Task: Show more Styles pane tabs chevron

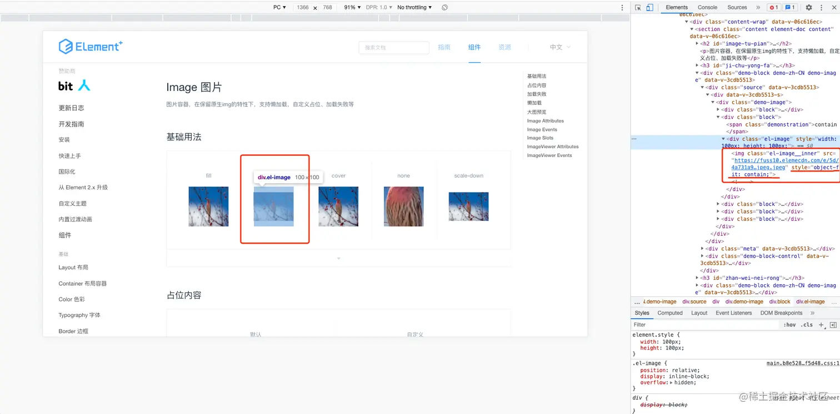Action: tap(812, 313)
